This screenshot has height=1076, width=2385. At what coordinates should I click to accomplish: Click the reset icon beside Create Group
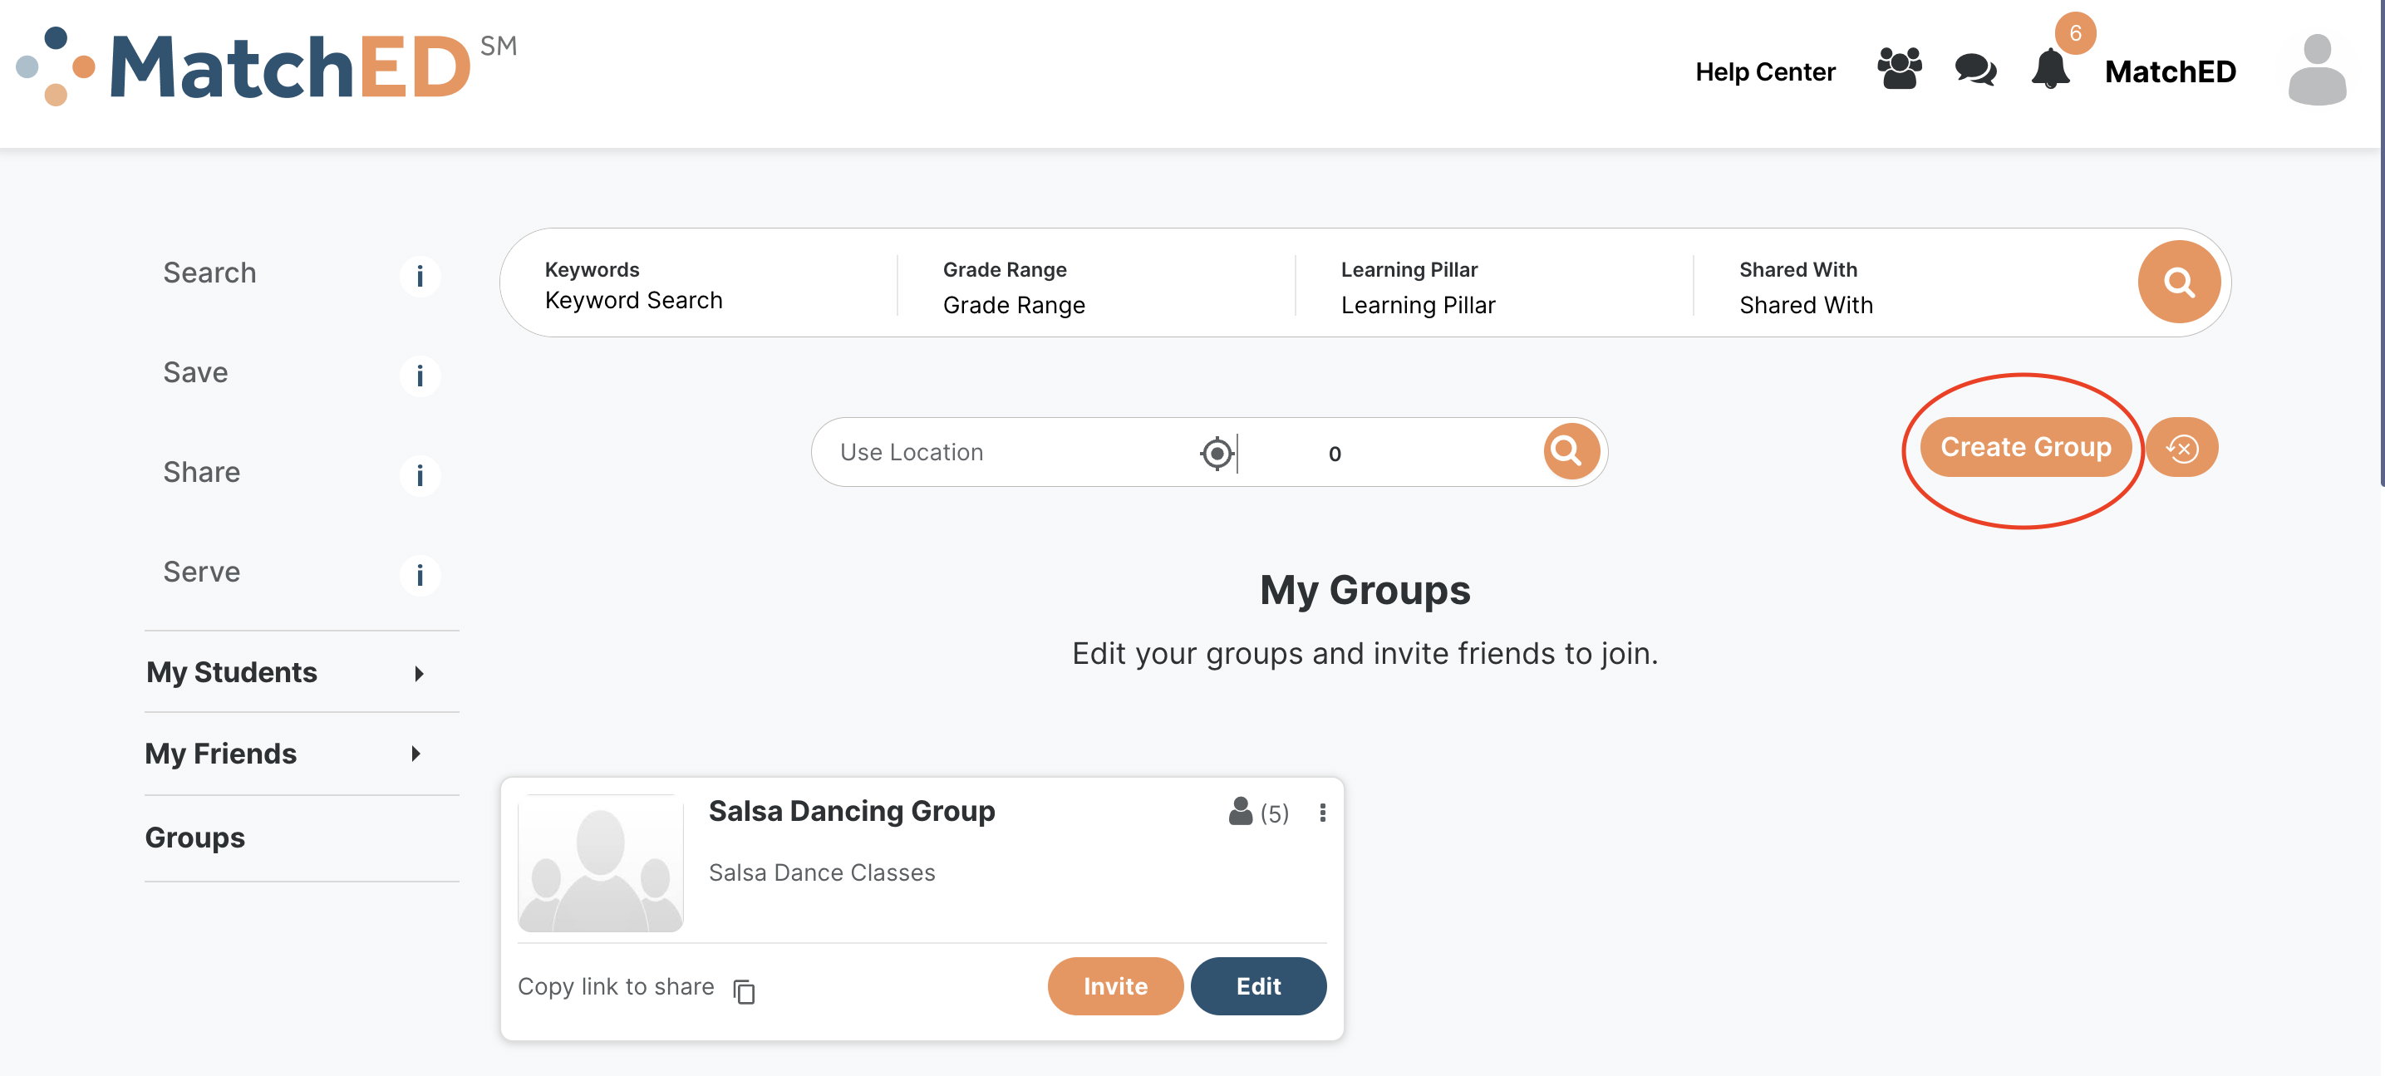[2182, 448]
